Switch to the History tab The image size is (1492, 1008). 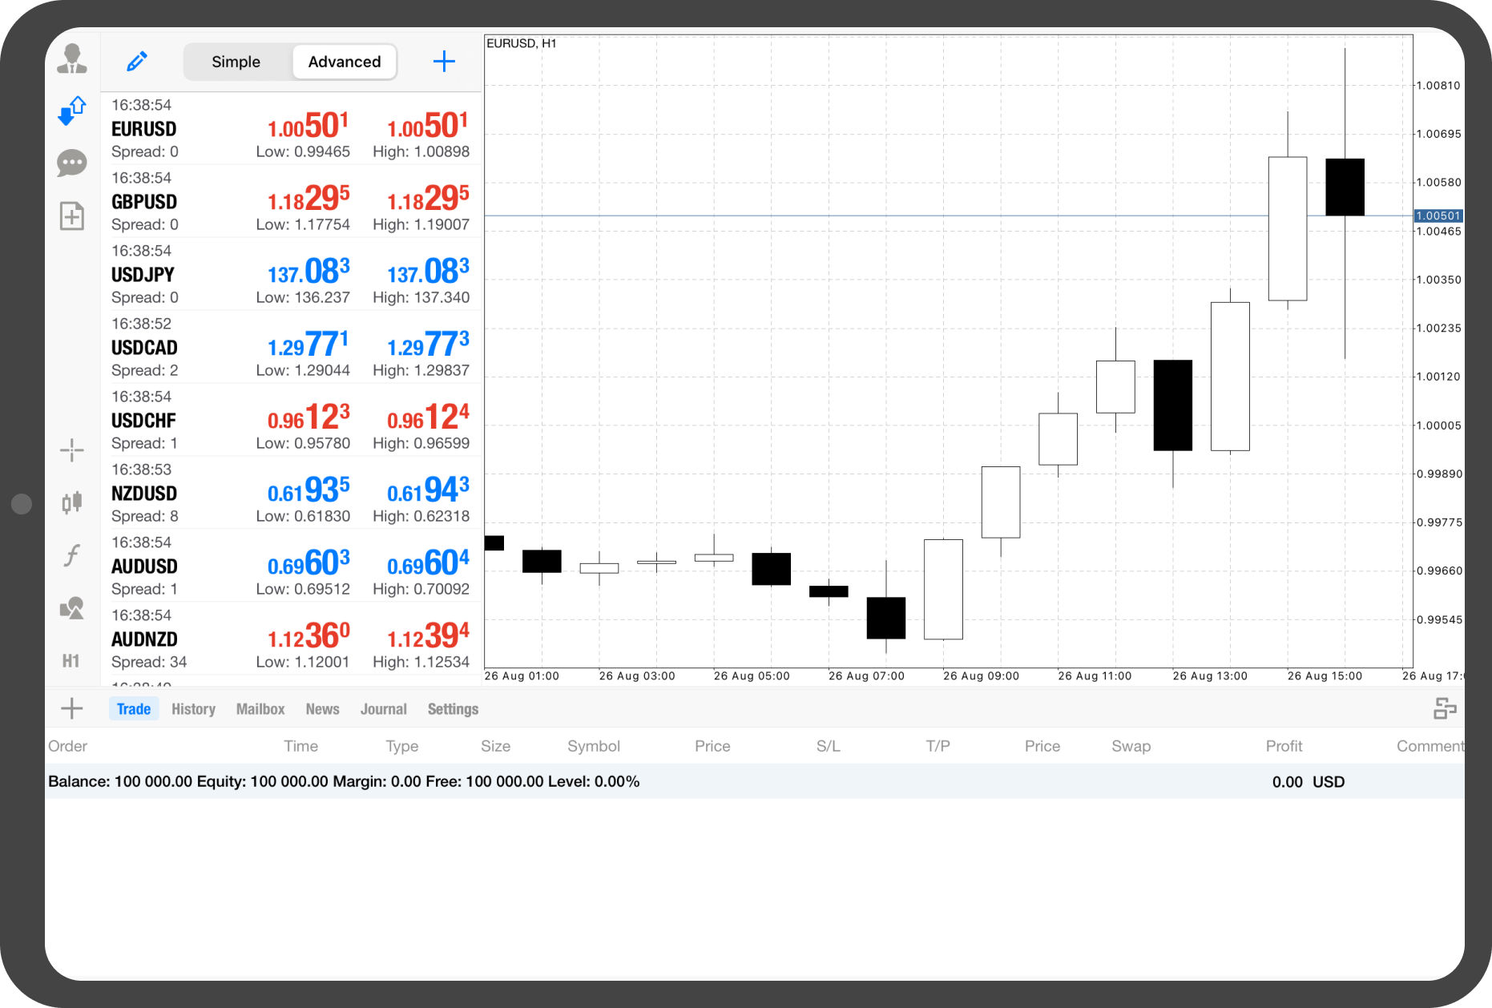click(193, 709)
